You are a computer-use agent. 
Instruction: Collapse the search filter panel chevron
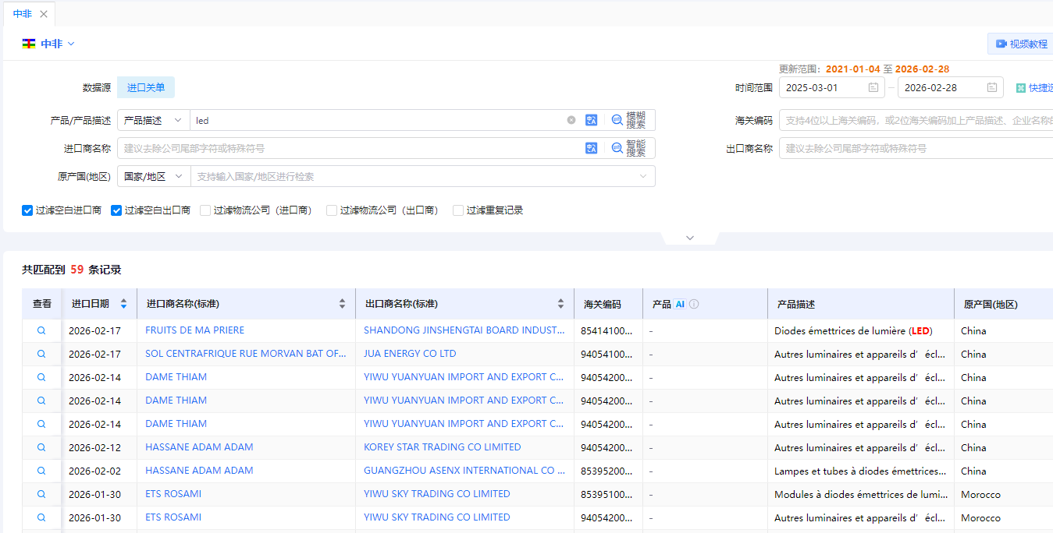point(689,238)
